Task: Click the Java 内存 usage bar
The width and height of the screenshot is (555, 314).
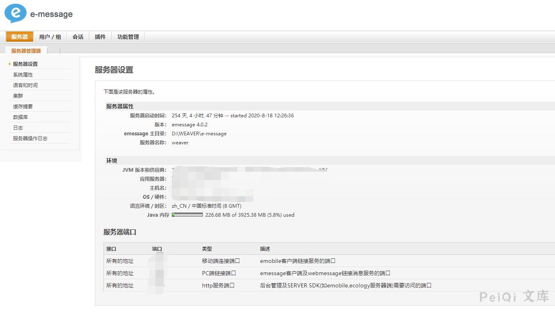Action: [187, 215]
